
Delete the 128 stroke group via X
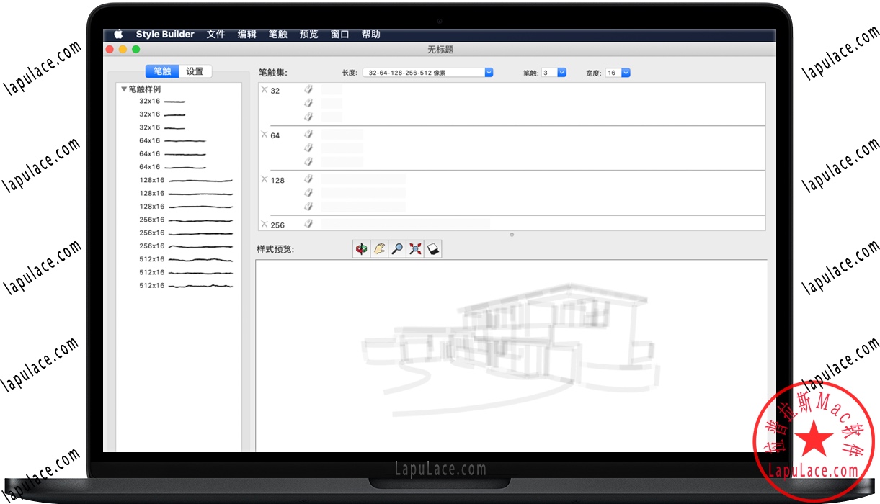coord(264,179)
